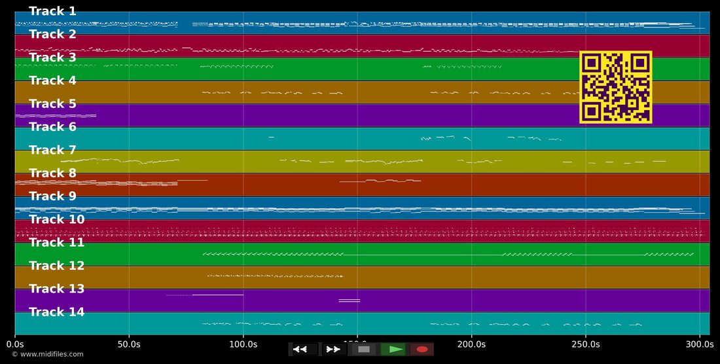Stop playback with the gray square button

[364, 350]
